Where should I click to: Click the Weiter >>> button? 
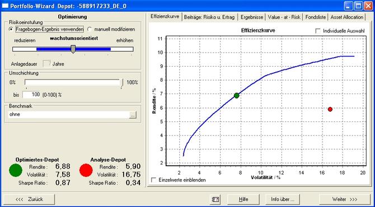pyautogui.click(x=345, y=199)
